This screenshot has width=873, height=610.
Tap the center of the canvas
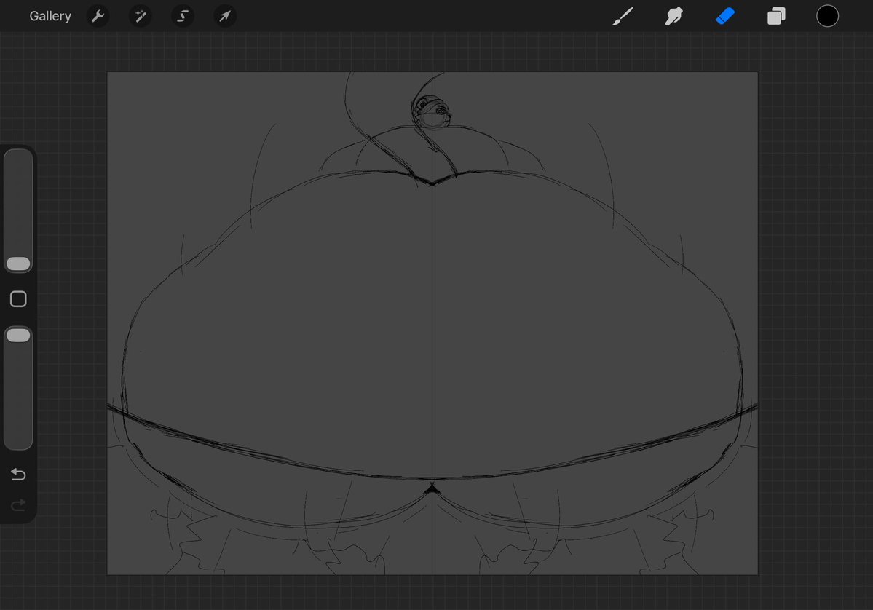coord(432,324)
